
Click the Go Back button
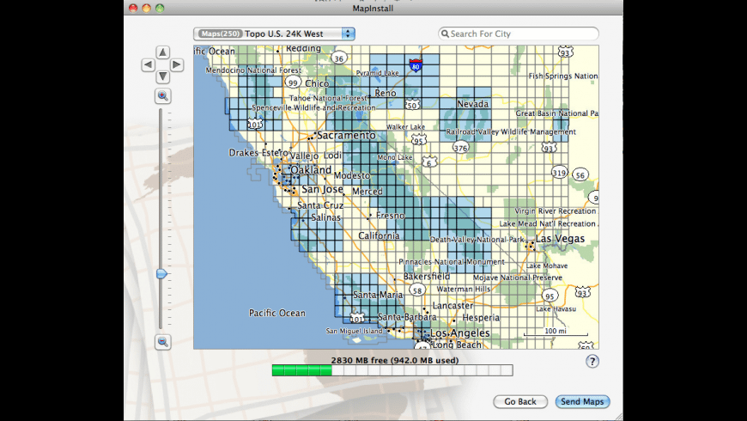tap(520, 401)
